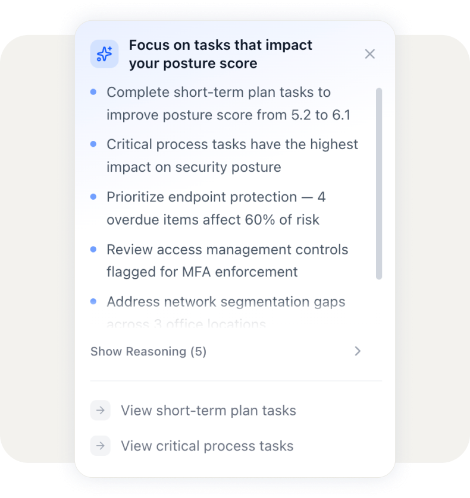Image resolution: width=470 pixels, height=498 pixels.
Task: Click the 'Show Reasoning (5)' label
Action: [x=149, y=352]
